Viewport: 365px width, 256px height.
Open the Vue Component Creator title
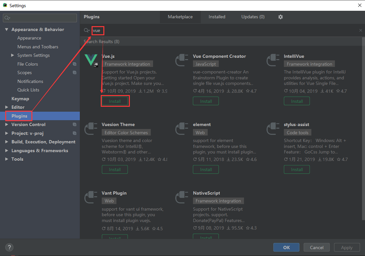coord(219,56)
